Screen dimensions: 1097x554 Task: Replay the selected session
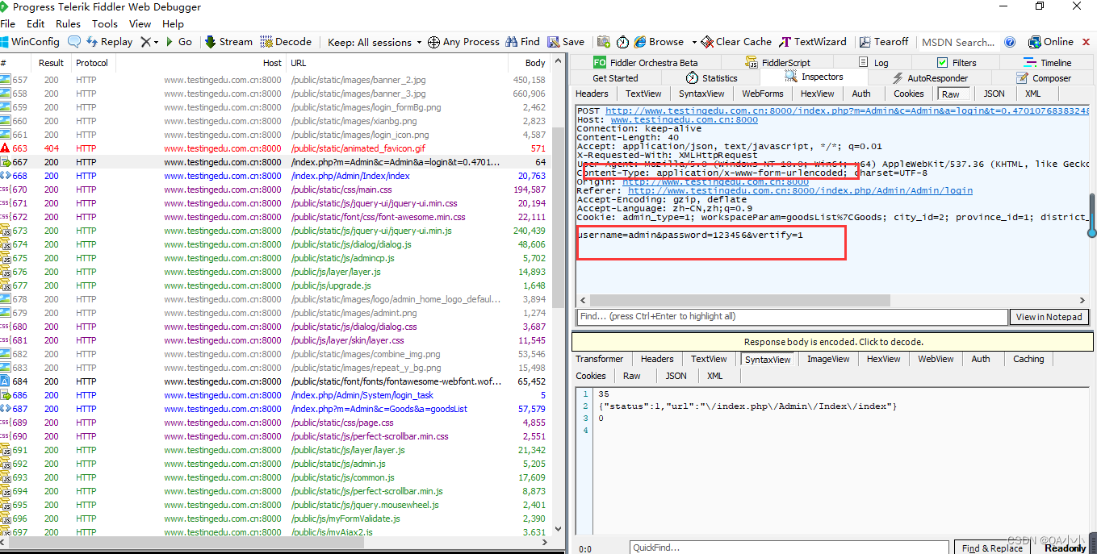(109, 42)
